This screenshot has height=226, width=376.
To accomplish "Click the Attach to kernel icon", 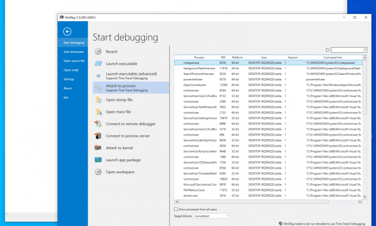I will (98, 148).
